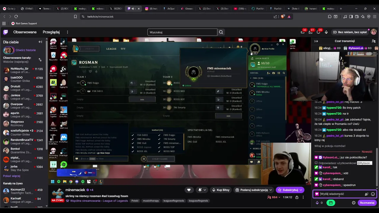Open chat settings gear
This screenshot has height=213, width=379.
click(354, 203)
